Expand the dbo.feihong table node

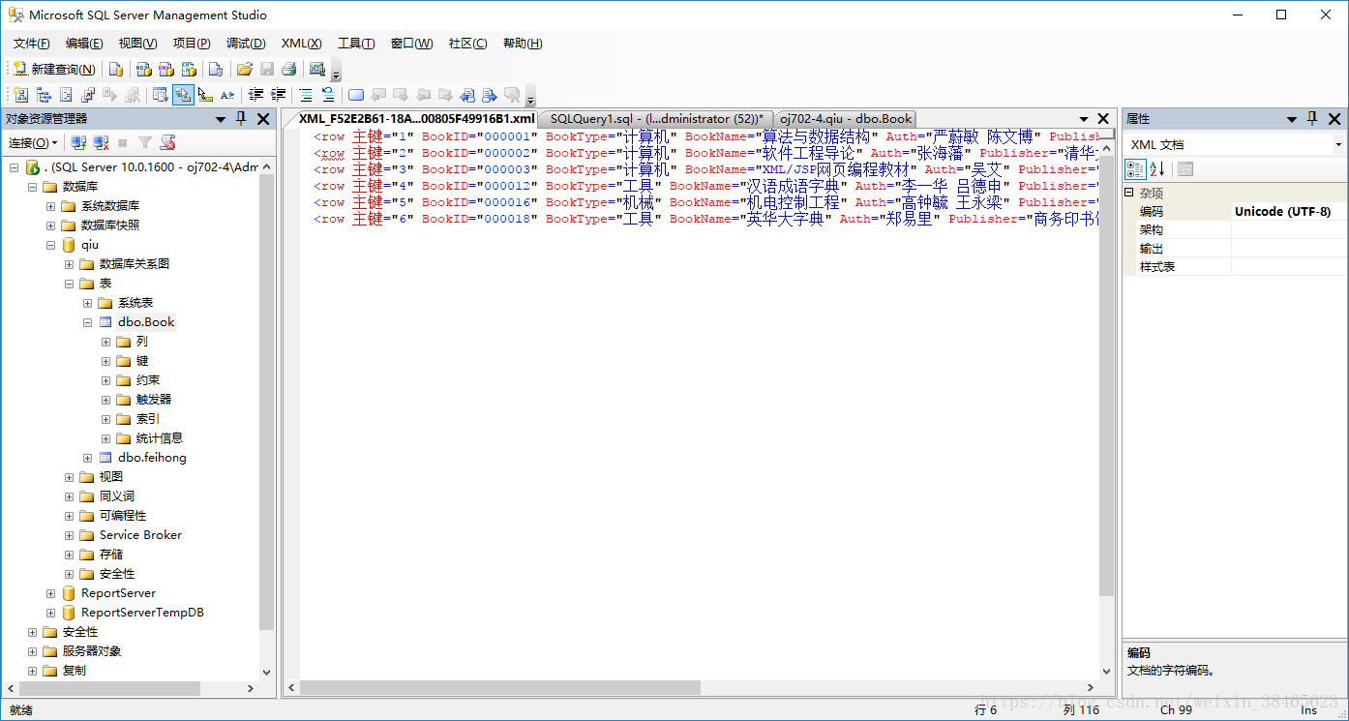click(x=87, y=458)
